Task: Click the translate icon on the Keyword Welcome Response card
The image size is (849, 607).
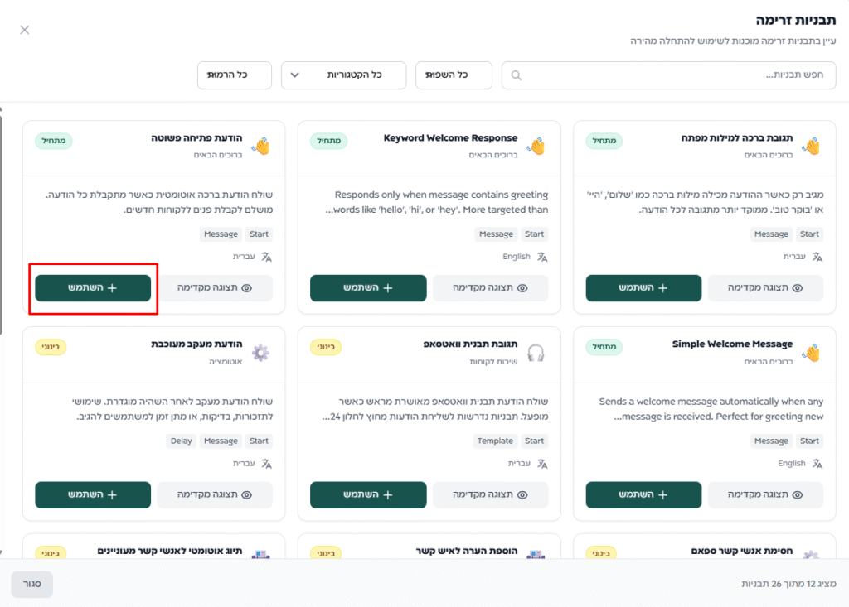Action: pyautogui.click(x=542, y=257)
